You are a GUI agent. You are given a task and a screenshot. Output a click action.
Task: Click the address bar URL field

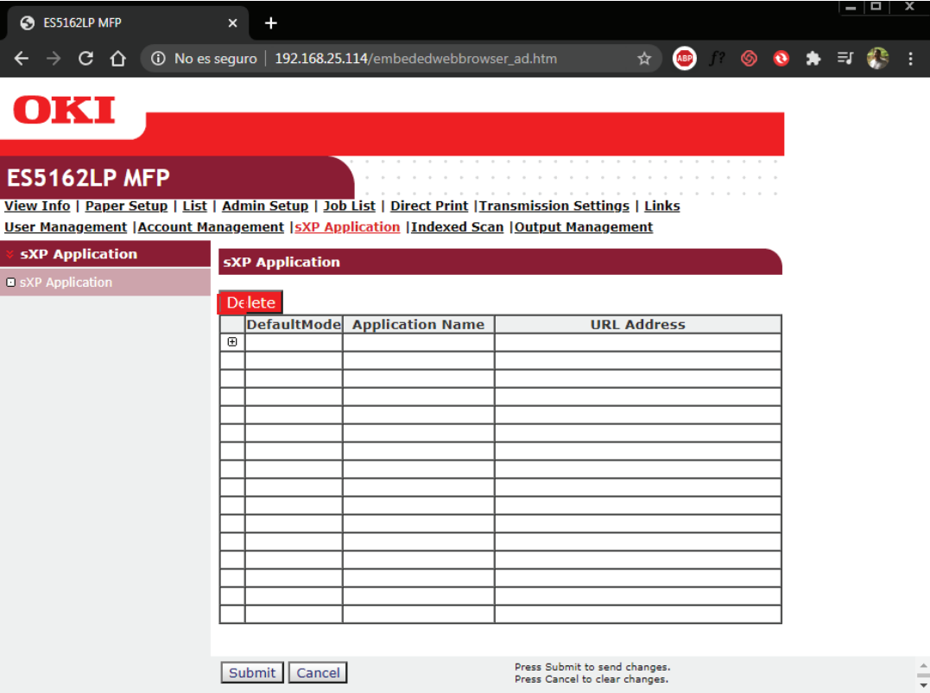pyautogui.click(x=414, y=59)
